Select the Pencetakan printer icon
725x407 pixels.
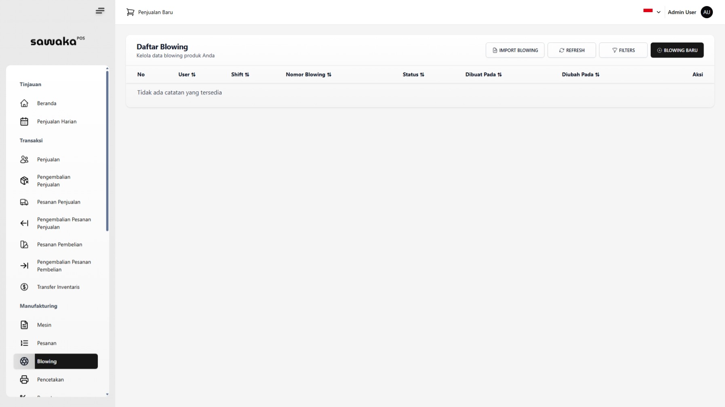pos(24,380)
